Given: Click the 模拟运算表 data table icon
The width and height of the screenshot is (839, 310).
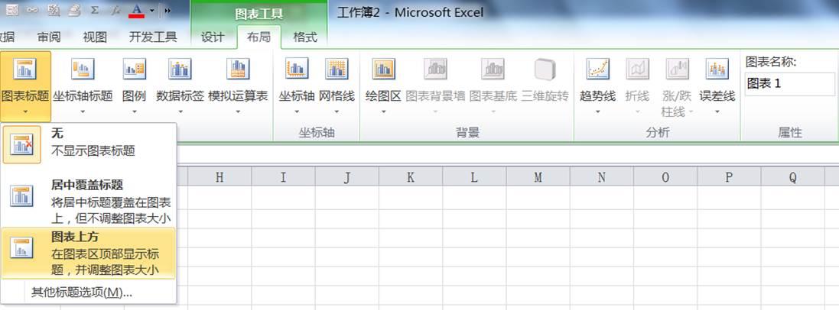Looking at the screenshot, I should coord(238,69).
